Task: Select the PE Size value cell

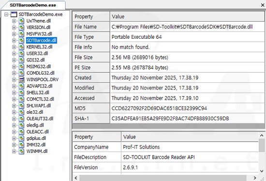Action: pos(187,67)
